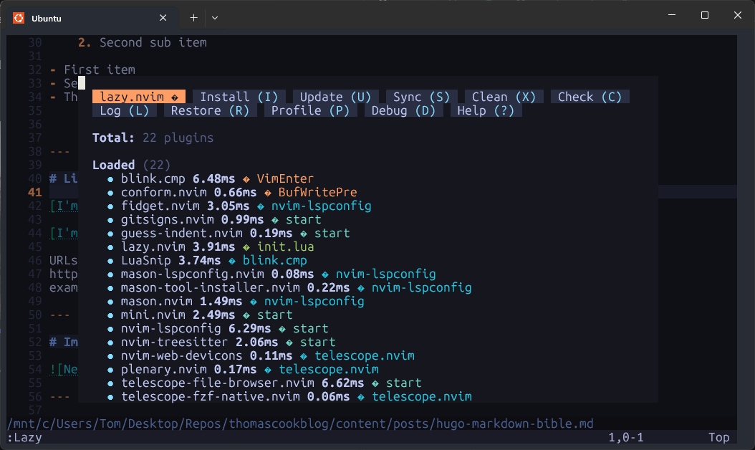Select nvim-lspconfig plugin entry in list

coord(170,329)
